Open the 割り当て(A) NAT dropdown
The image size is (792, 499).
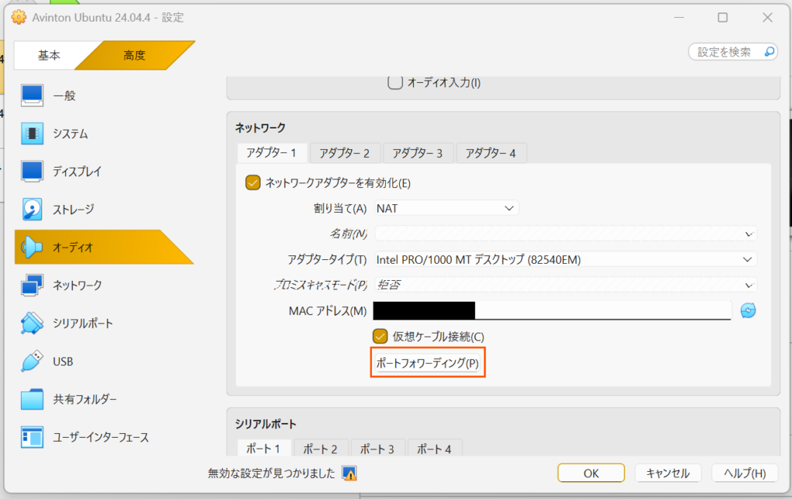(x=446, y=208)
